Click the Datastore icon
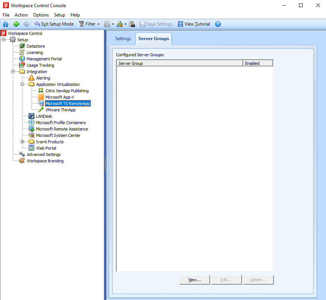Screen dimensions: 326x300 22,46
